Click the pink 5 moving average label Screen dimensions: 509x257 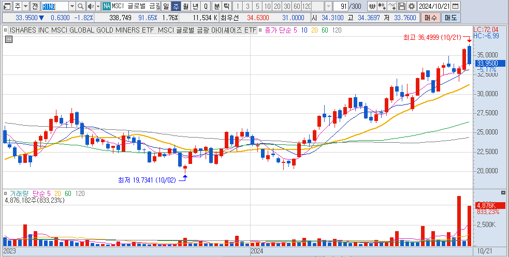pyautogui.click(x=295, y=30)
